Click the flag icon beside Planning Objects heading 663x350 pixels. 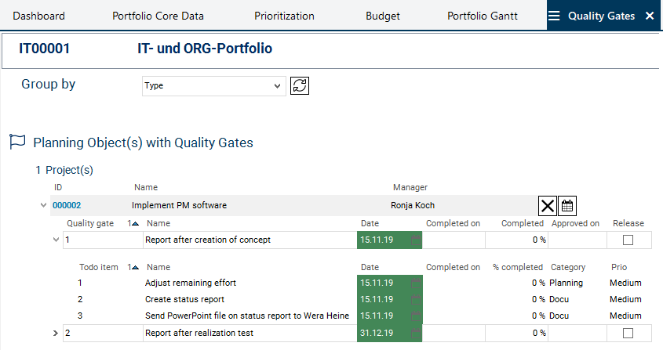point(16,142)
